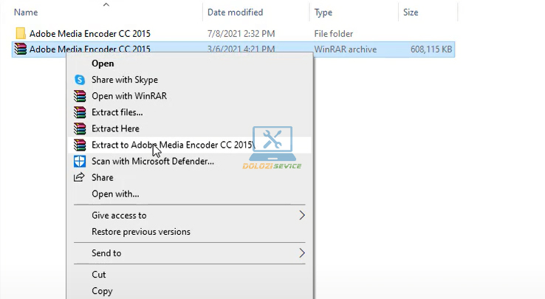Toggle sort arrow above the Name column
Screen dimensions: 545x299
click(106, 4)
